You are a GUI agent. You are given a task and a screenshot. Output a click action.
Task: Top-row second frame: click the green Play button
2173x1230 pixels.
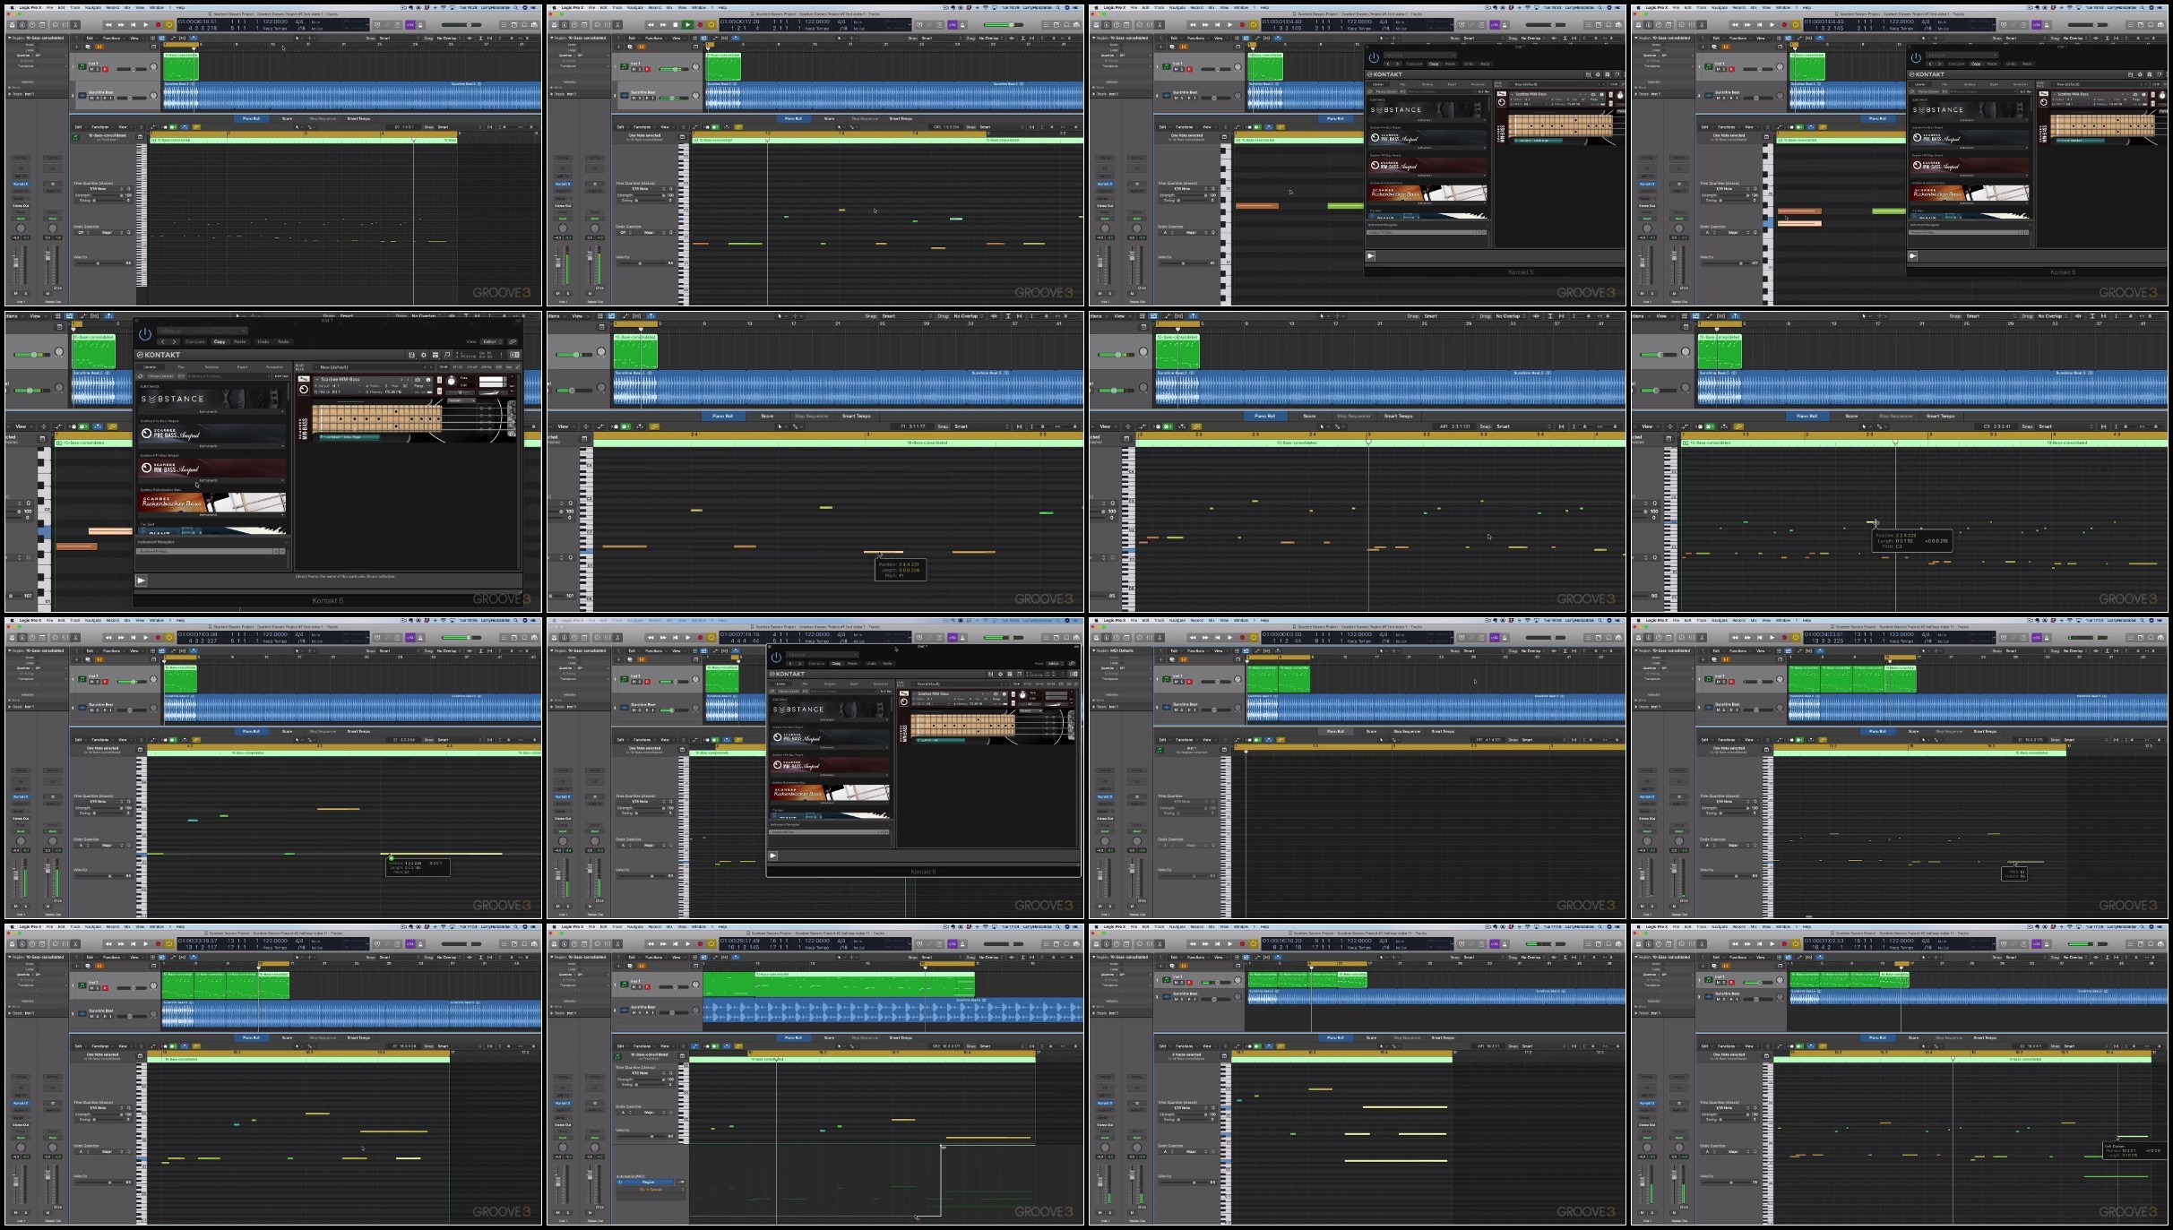click(687, 24)
